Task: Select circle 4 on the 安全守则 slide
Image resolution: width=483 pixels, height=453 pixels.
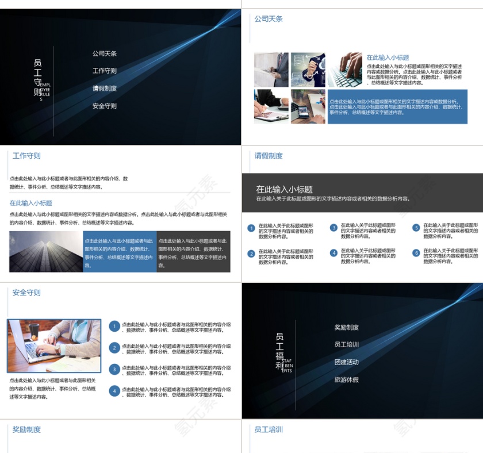Action: pos(115,391)
